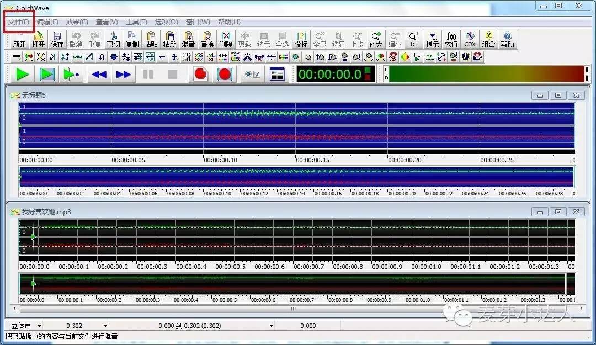
Task: Click the right scroll arrow of mp3 window
Action: click(581, 309)
